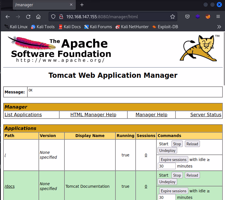Click the sessions count 0 for /docs
Screen dimensions: 225x200
click(x=146, y=186)
